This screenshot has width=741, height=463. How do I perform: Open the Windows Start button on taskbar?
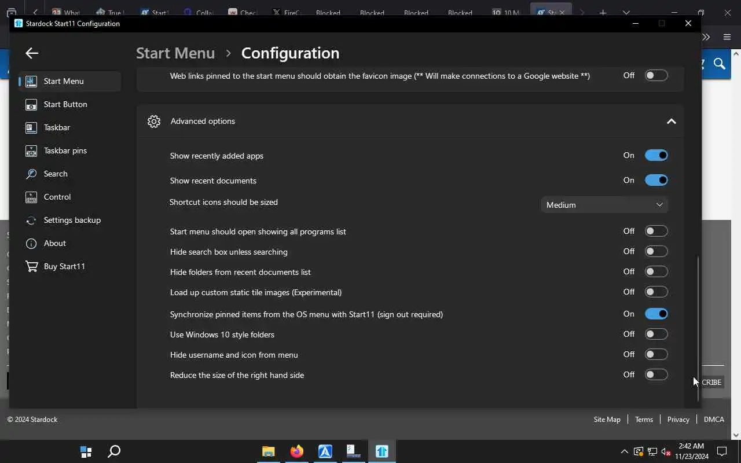click(x=86, y=451)
